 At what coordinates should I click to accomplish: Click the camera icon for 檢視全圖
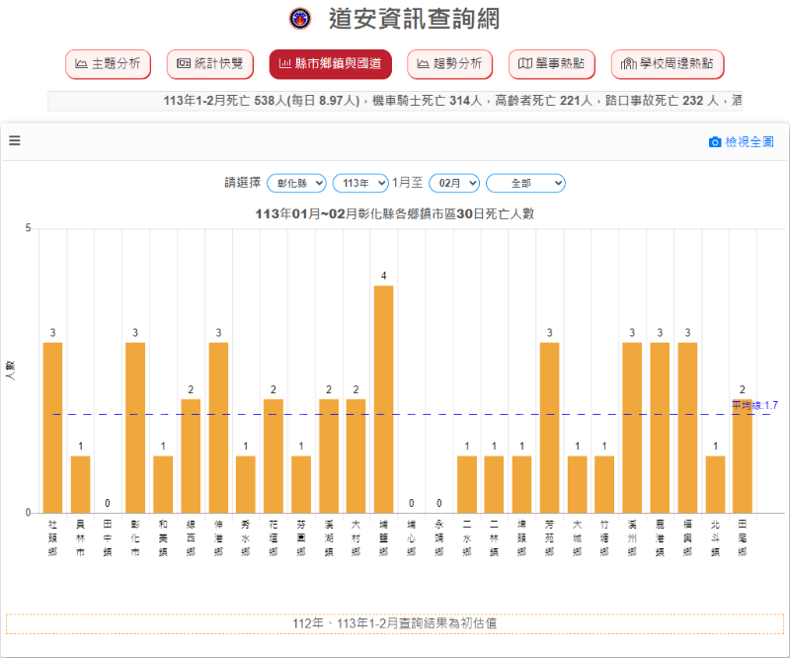[715, 142]
